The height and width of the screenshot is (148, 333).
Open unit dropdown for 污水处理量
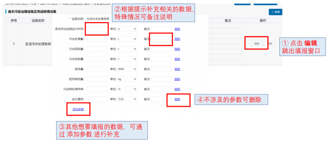click(127, 39)
